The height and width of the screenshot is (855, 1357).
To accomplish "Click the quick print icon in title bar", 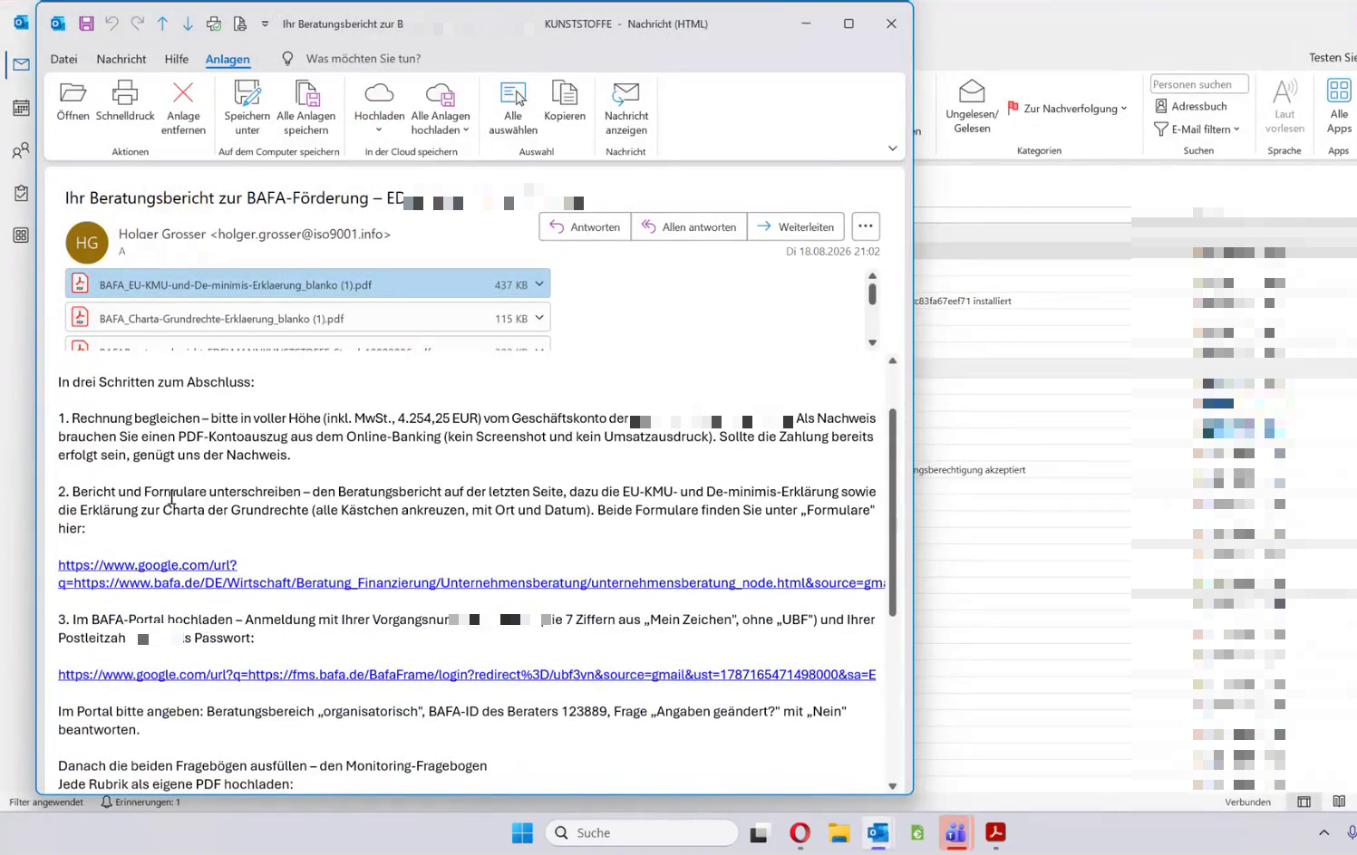I will tap(214, 24).
